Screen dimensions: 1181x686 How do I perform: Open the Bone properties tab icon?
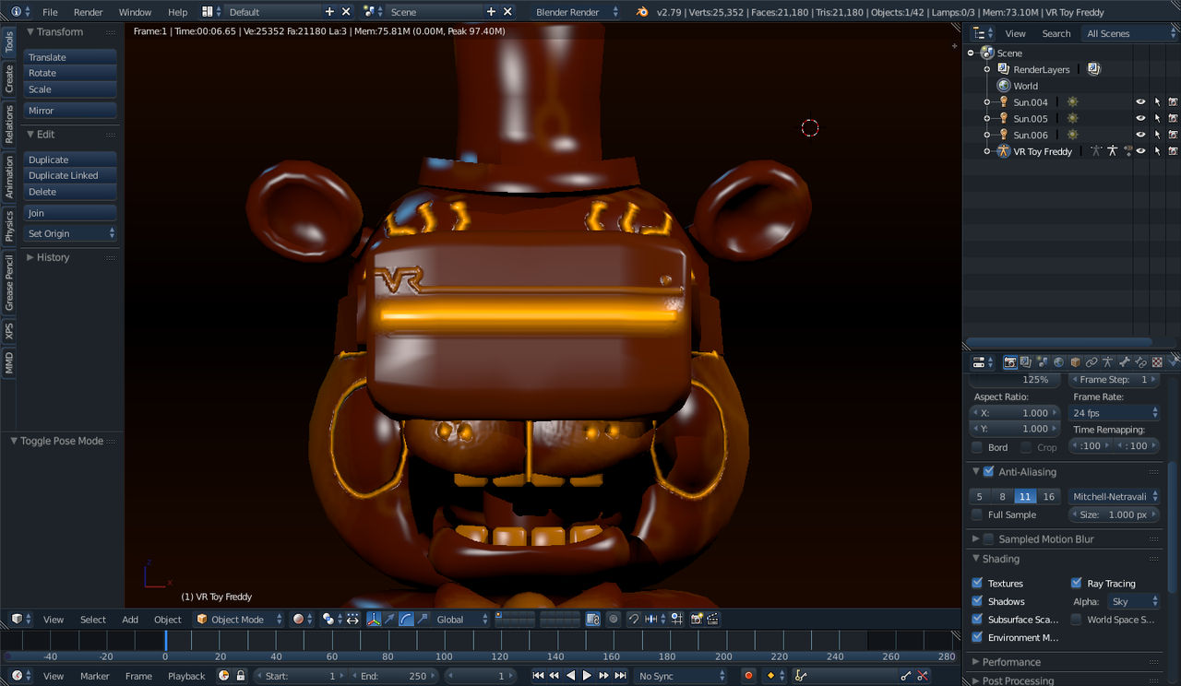pyautogui.click(x=1124, y=362)
